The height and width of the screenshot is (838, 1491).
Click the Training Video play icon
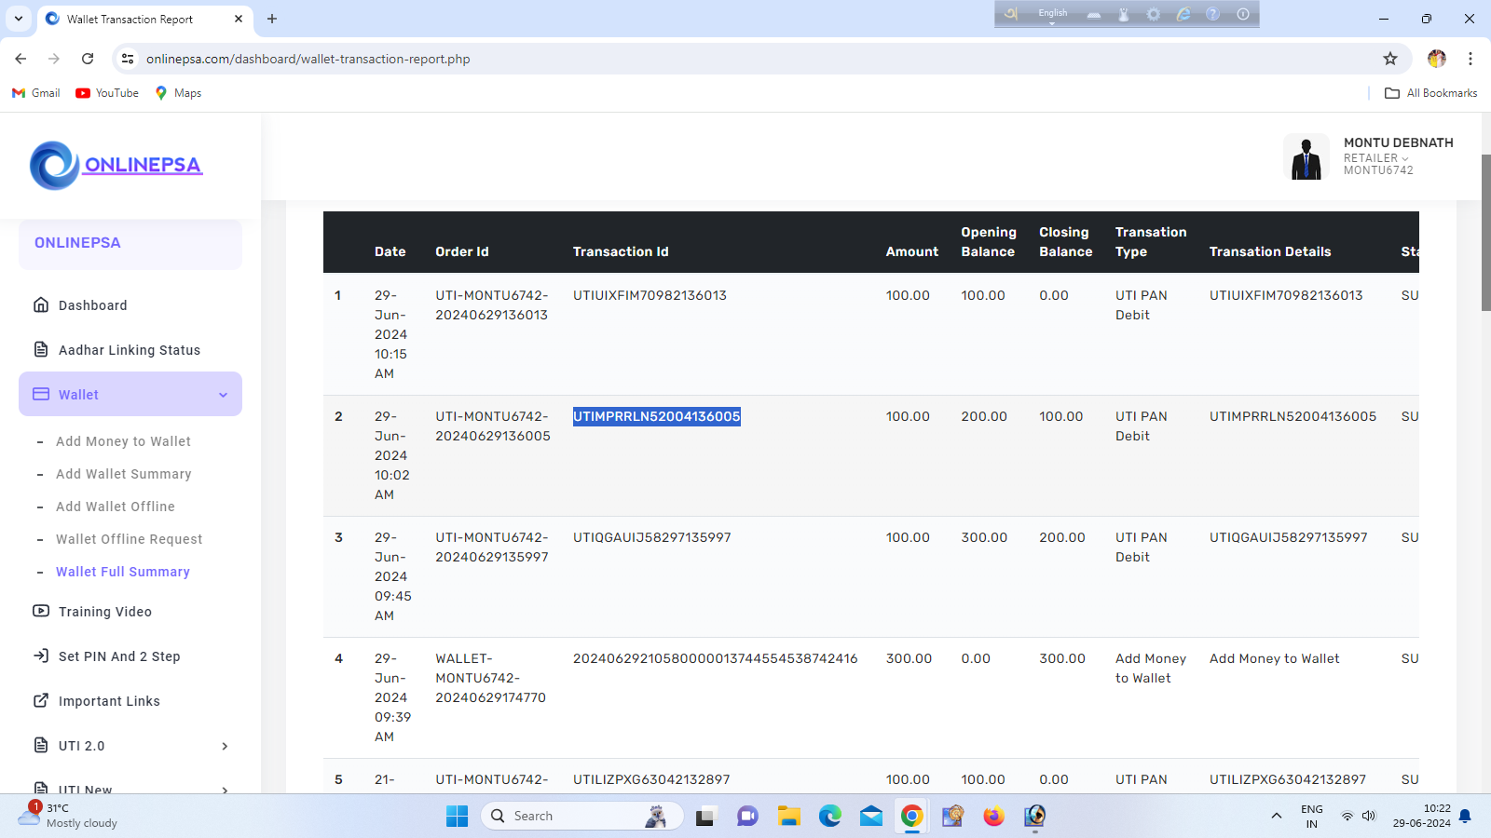(41, 612)
